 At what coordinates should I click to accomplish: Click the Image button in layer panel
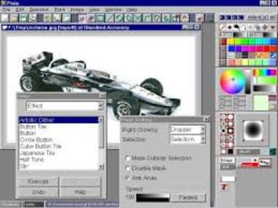tap(227, 160)
